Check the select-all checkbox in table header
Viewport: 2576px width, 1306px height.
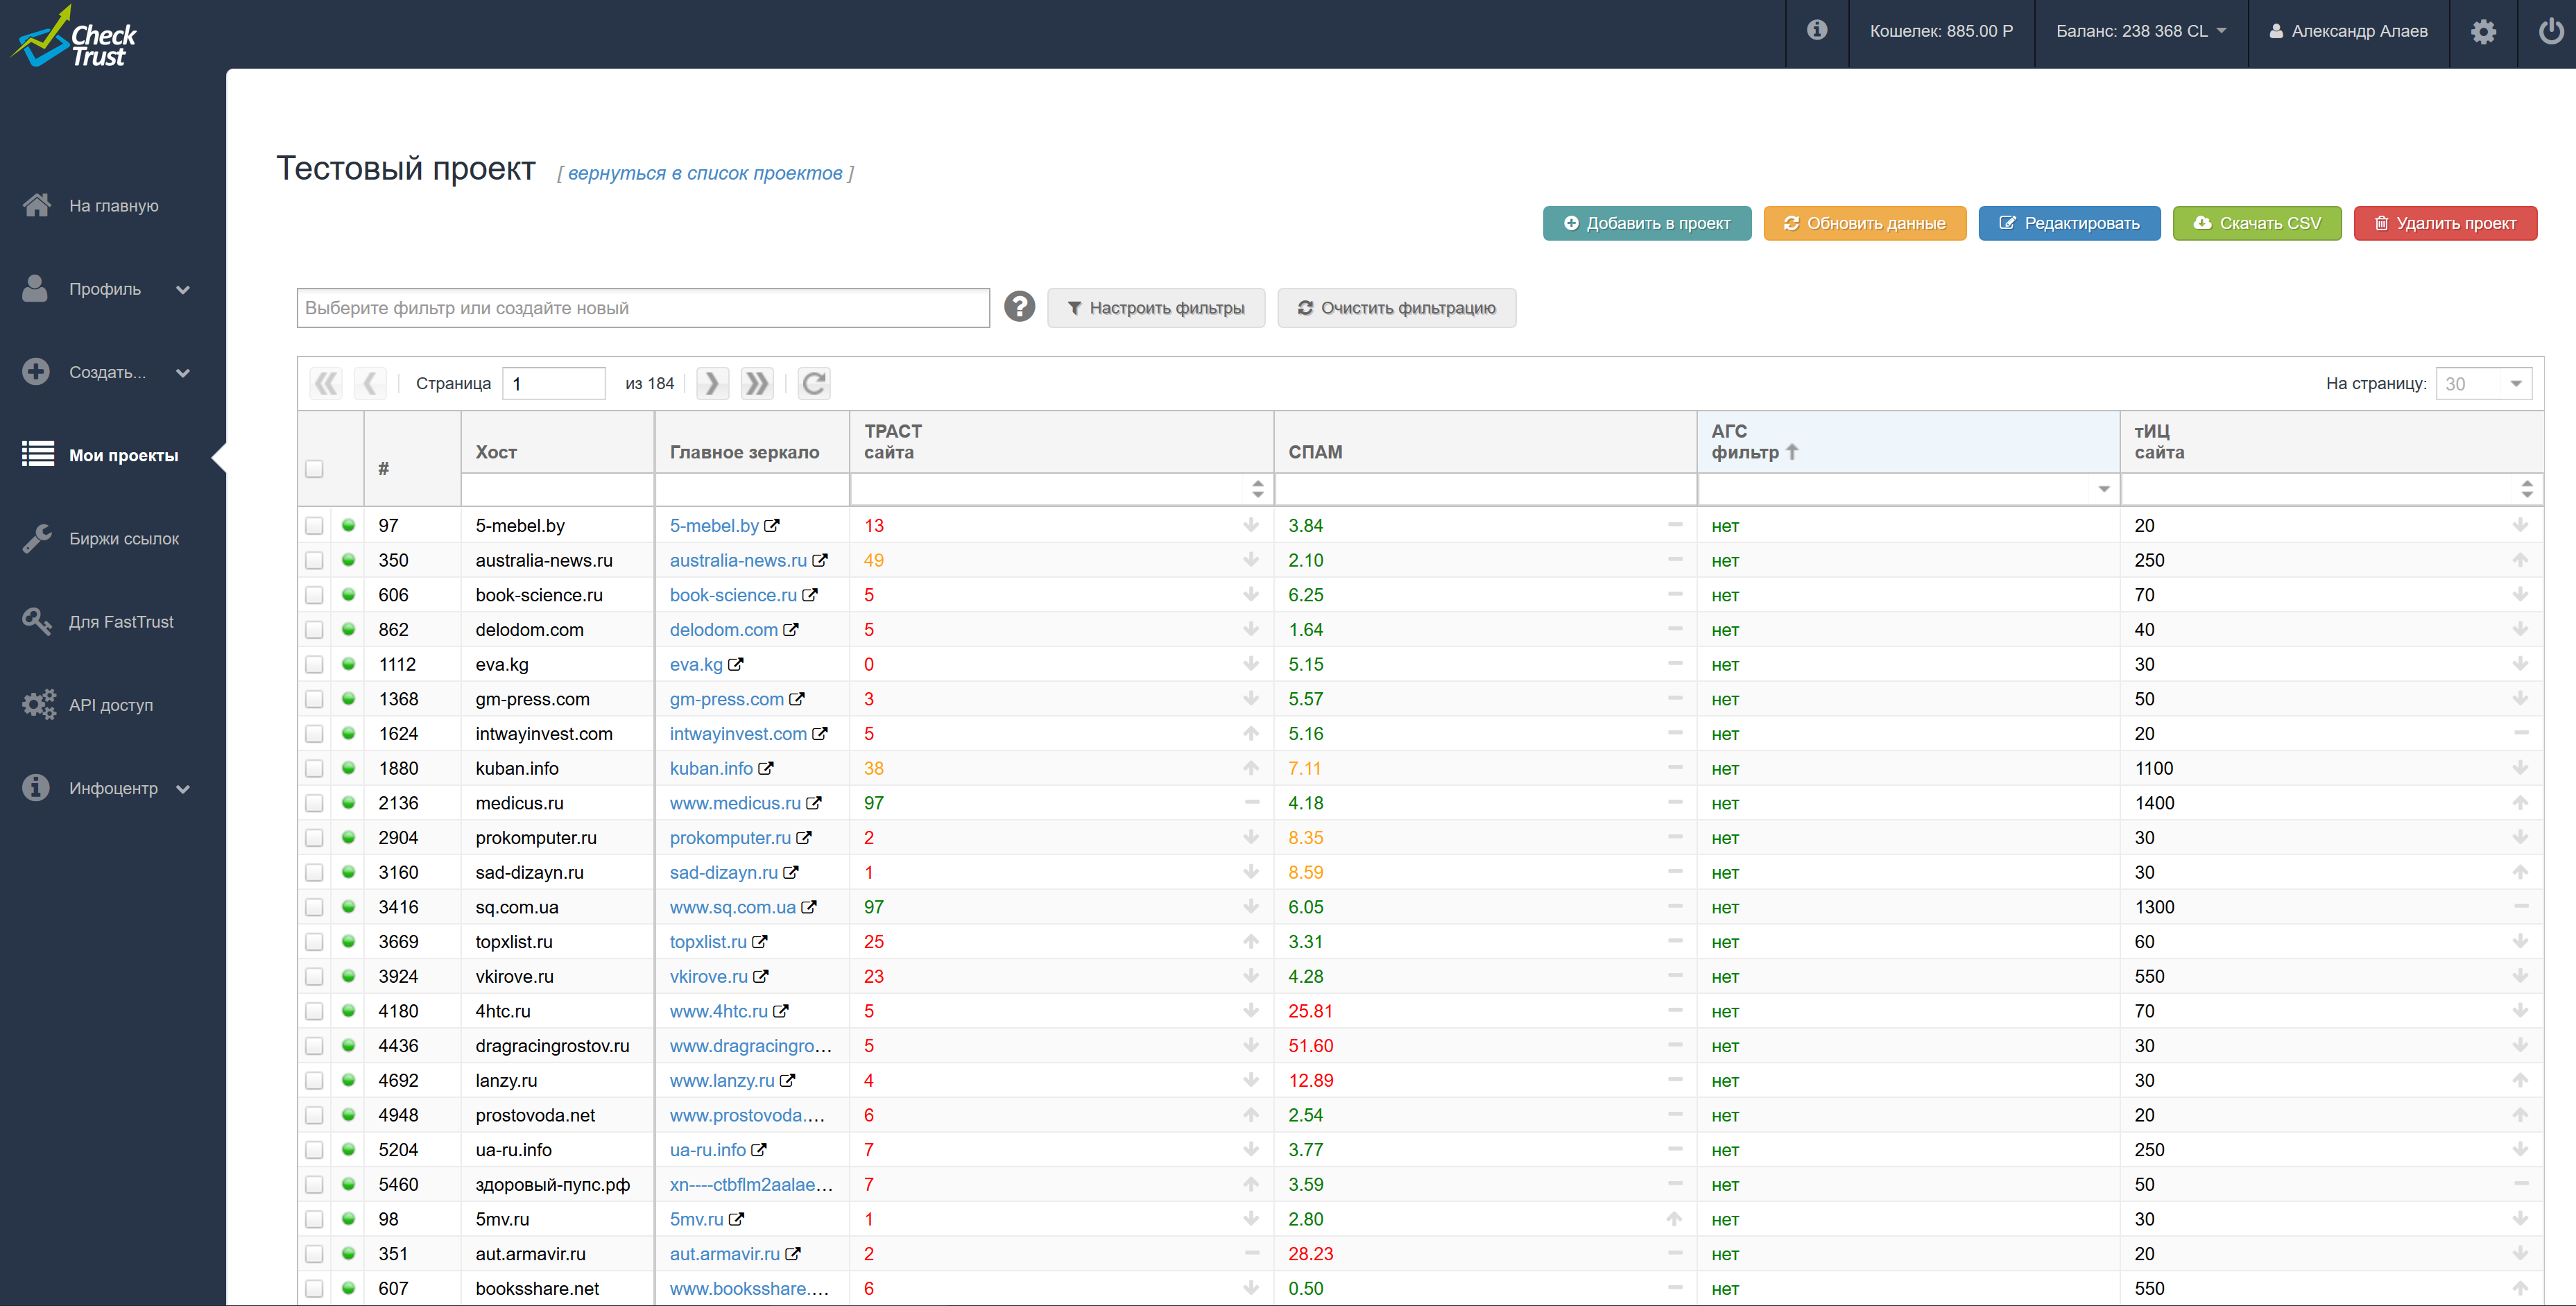[x=315, y=468]
